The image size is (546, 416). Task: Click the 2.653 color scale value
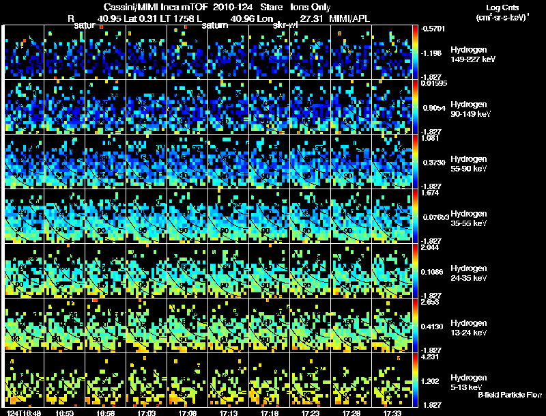(x=430, y=303)
